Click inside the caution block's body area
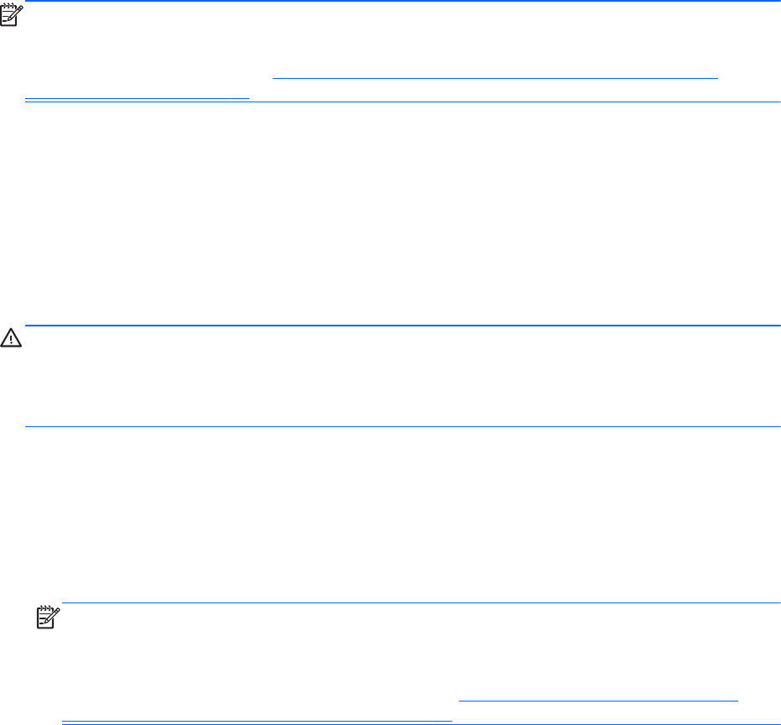 (403, 376)
